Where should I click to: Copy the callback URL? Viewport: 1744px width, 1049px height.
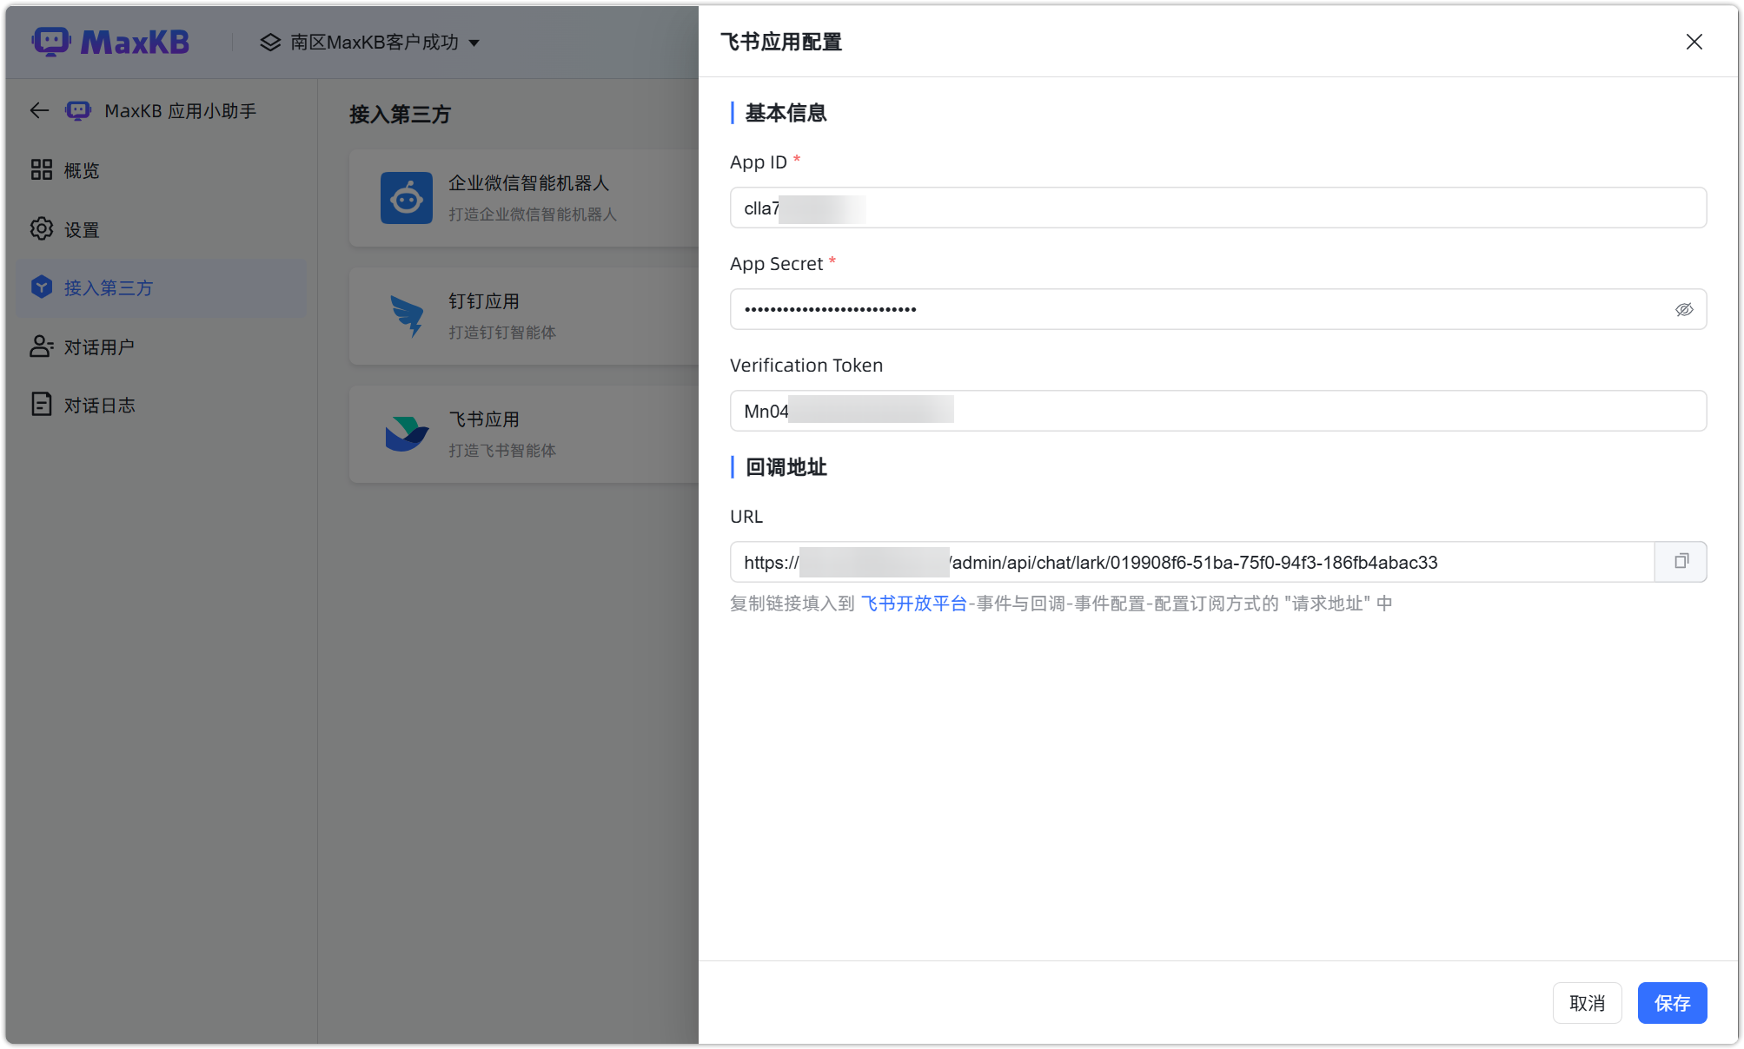[x=1680, y=562]
